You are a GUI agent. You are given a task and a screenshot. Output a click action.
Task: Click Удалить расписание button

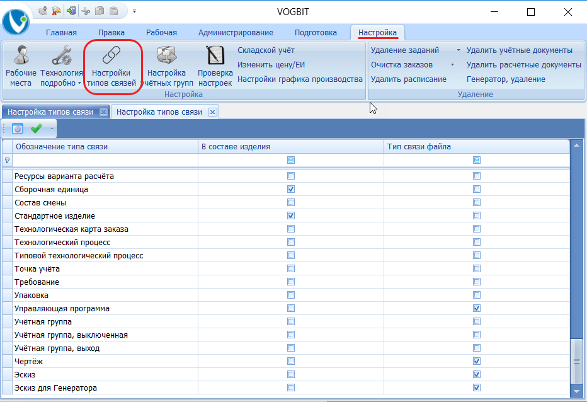[x=408, y=79]
